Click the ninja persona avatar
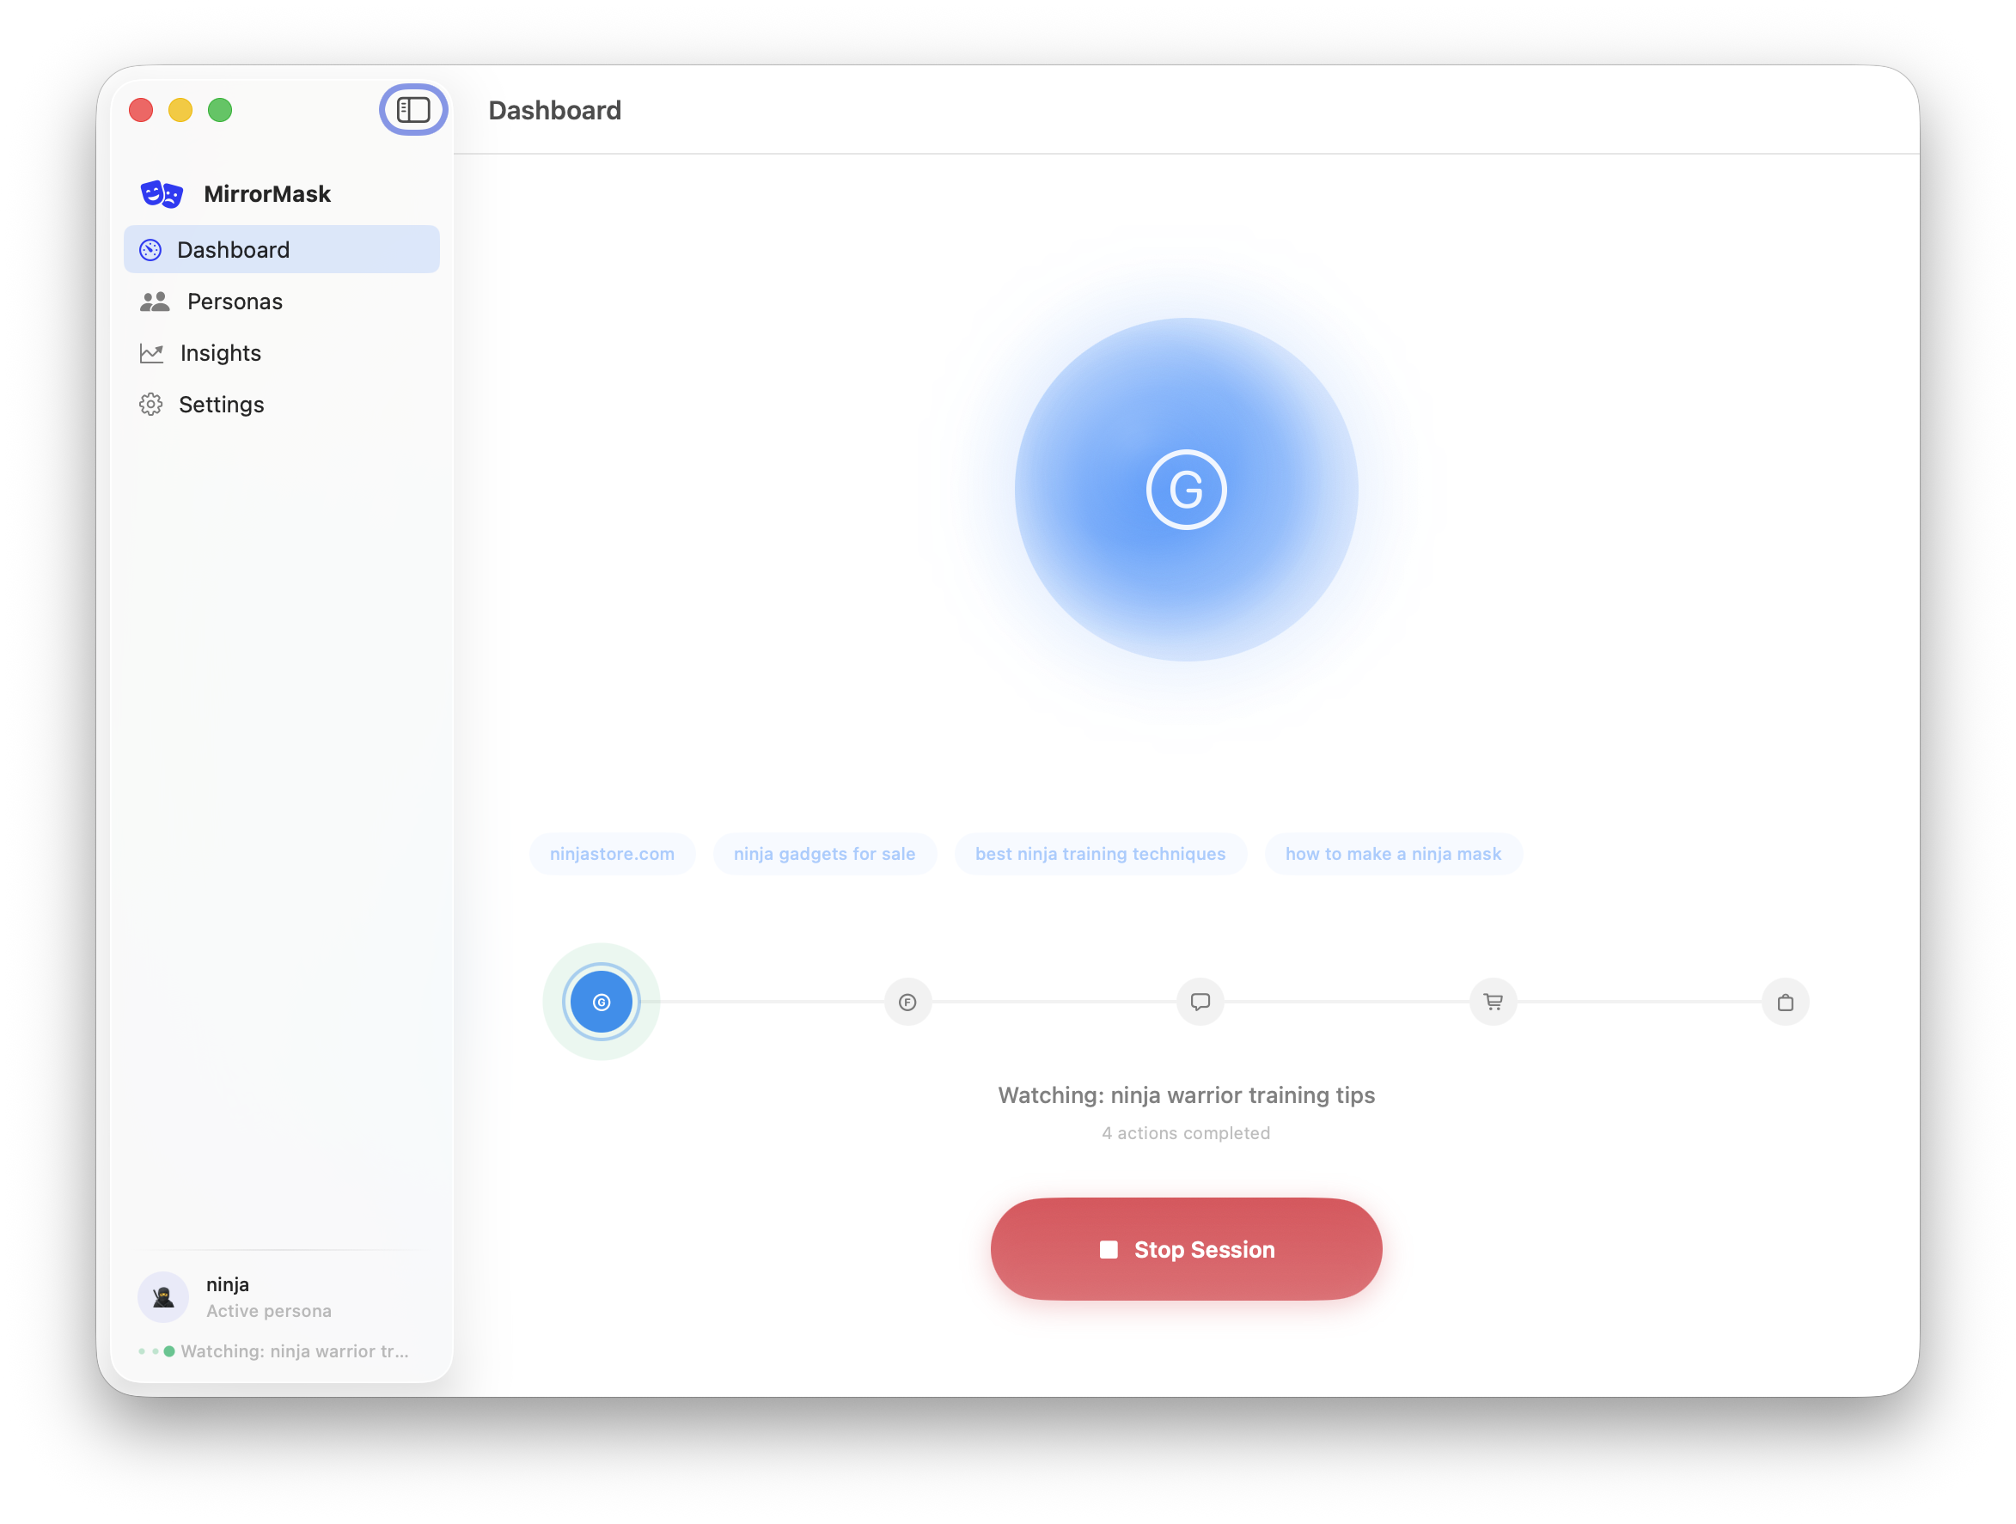 pos(163,1297)
